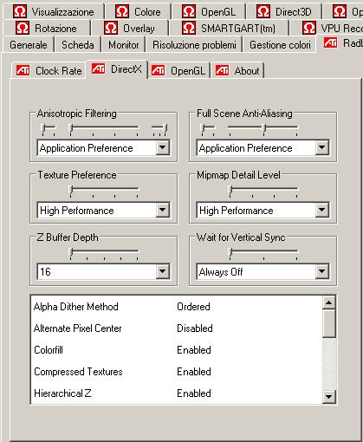Go to the Omega Overlay tab
Viewport: 363px width, 442px height.
click(x=129, y=29)
